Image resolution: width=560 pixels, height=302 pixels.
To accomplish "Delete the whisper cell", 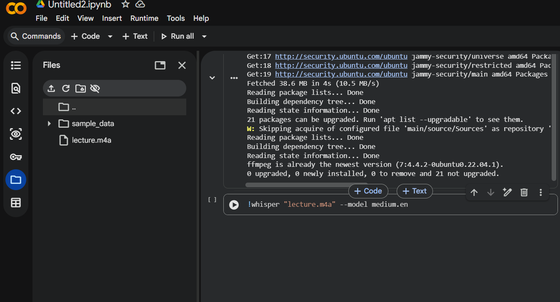I will click(524, 192).
